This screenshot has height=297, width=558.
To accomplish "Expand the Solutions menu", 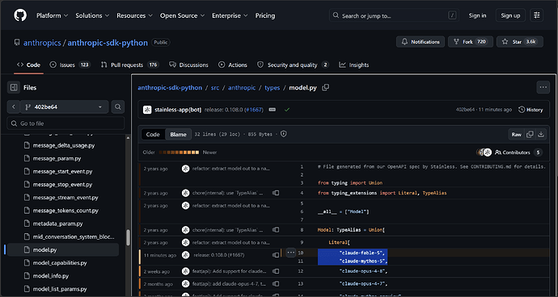I will point(92,15).
